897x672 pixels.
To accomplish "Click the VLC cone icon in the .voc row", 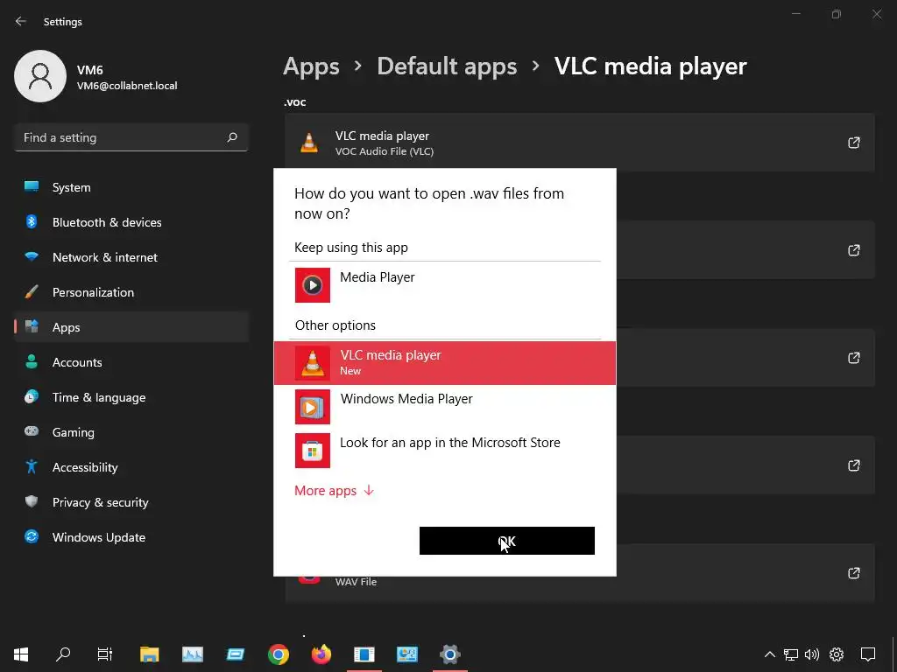I will point(309,143).
